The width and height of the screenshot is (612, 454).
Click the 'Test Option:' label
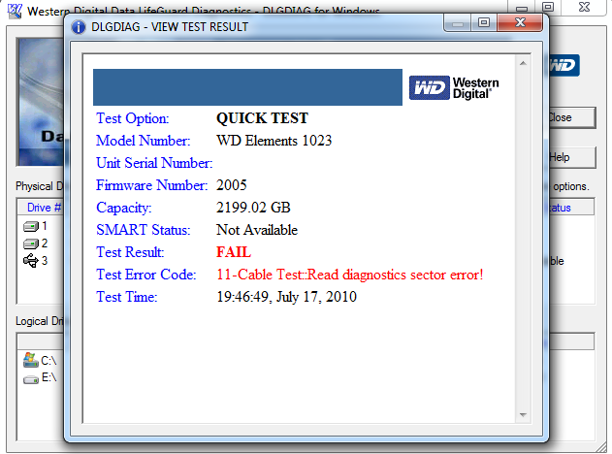pos(133,118)
